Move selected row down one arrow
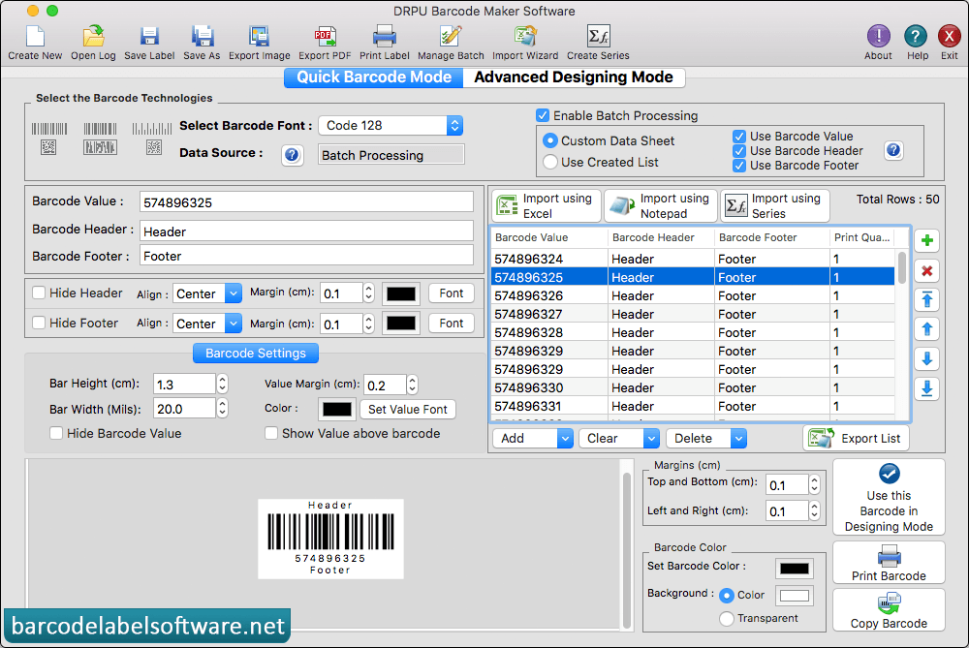969x648 pixels. click(927, 359)
